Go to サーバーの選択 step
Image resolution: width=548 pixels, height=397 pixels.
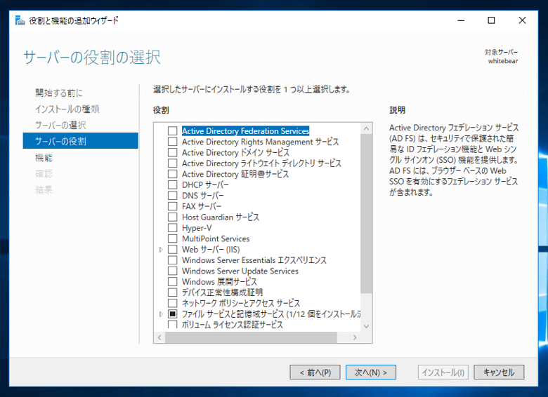(x=60, y=126)
